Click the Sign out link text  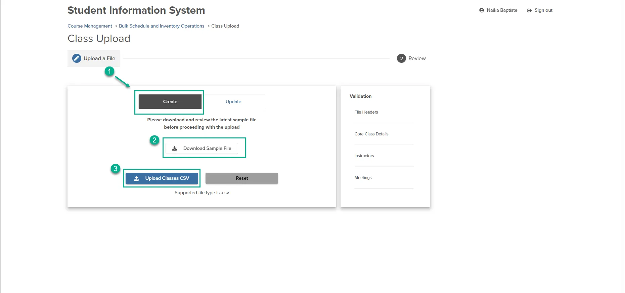(543, 10)
